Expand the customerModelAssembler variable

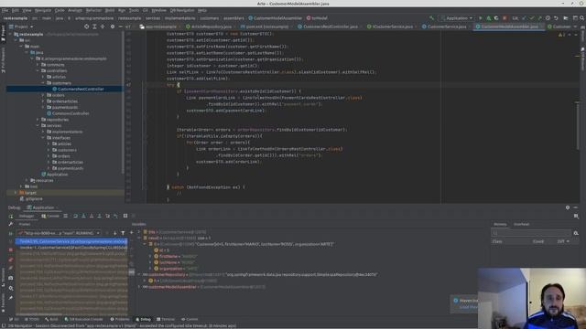point(139,287)
